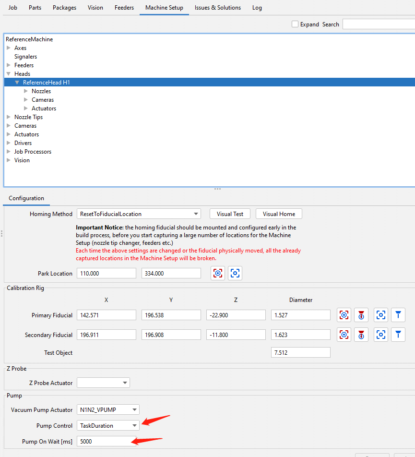415x457 pixels.
Task: Click the Pump On Wait field 5000
Action: tap(107, 441)
